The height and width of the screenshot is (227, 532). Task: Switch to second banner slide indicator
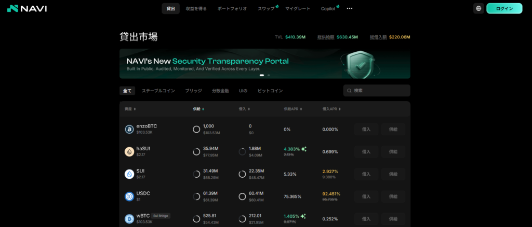click(x=269, y=75)
